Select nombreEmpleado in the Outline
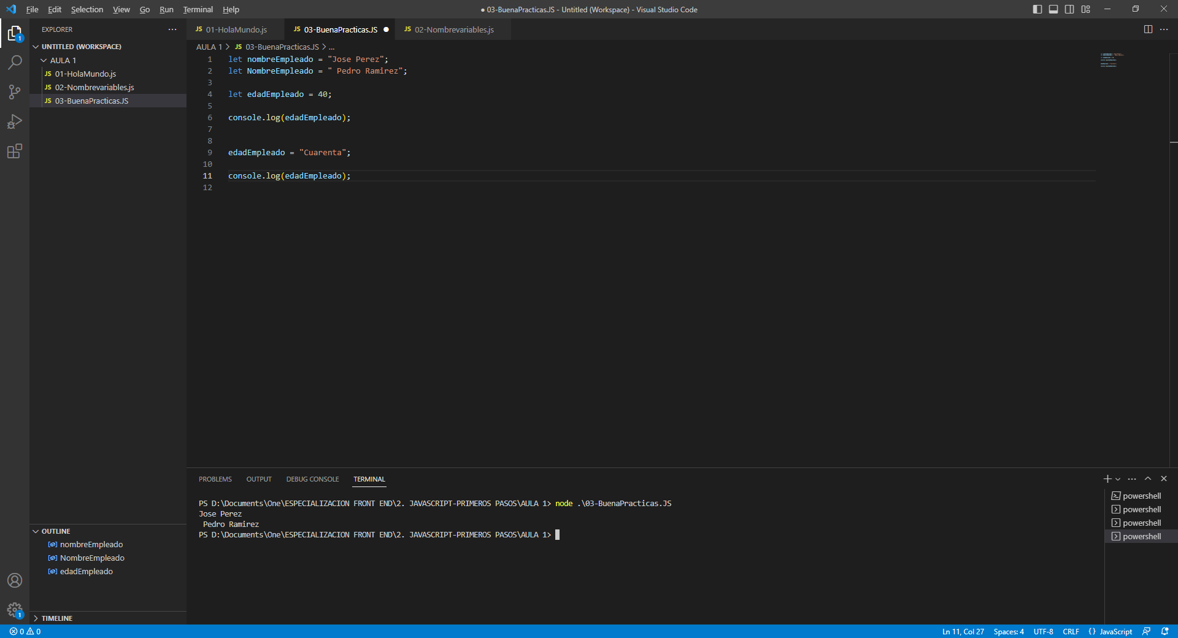This screenshot has width=1178, height=638. (x=91, y=544)
